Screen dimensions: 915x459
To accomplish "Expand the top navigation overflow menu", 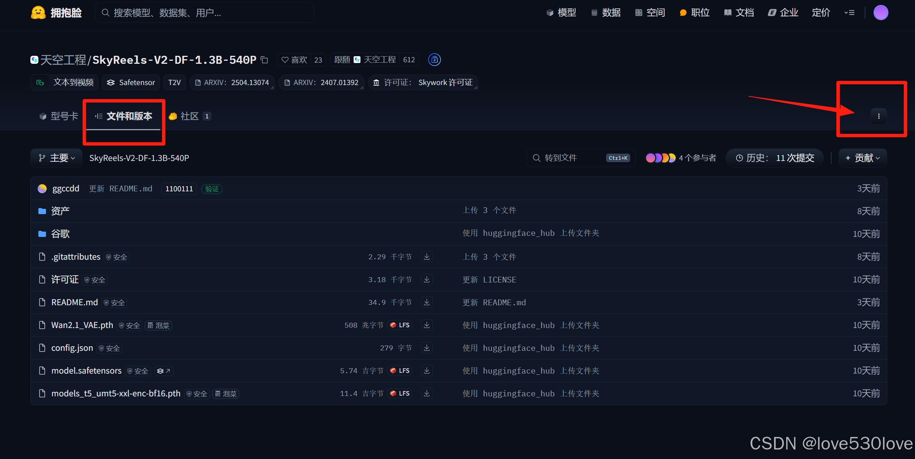I will pyautogui.click(x=849, y=13).
